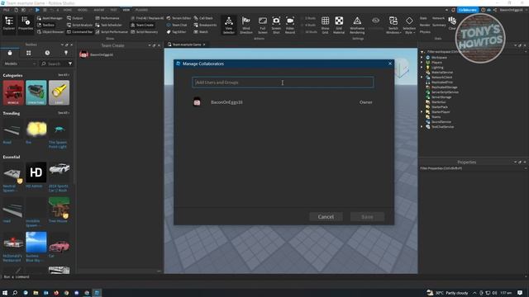Screen dimensions: 529x297
Task: Expand the Workspace tree node
Action: (x=422, y=58)
